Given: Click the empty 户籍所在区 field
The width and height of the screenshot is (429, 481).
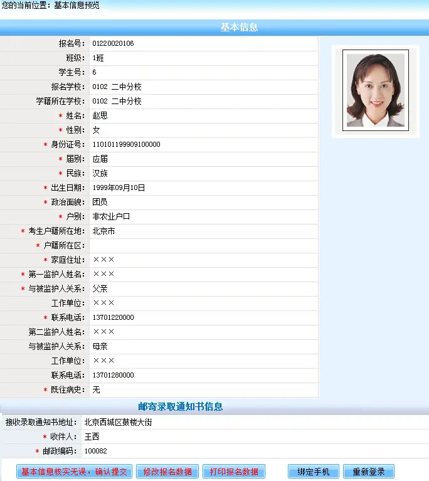Looking at the screenshot, I should [x=204, y=246].
